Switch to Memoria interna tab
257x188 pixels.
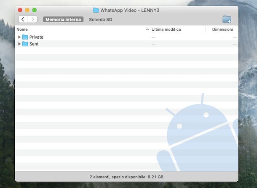pos(63,19)
